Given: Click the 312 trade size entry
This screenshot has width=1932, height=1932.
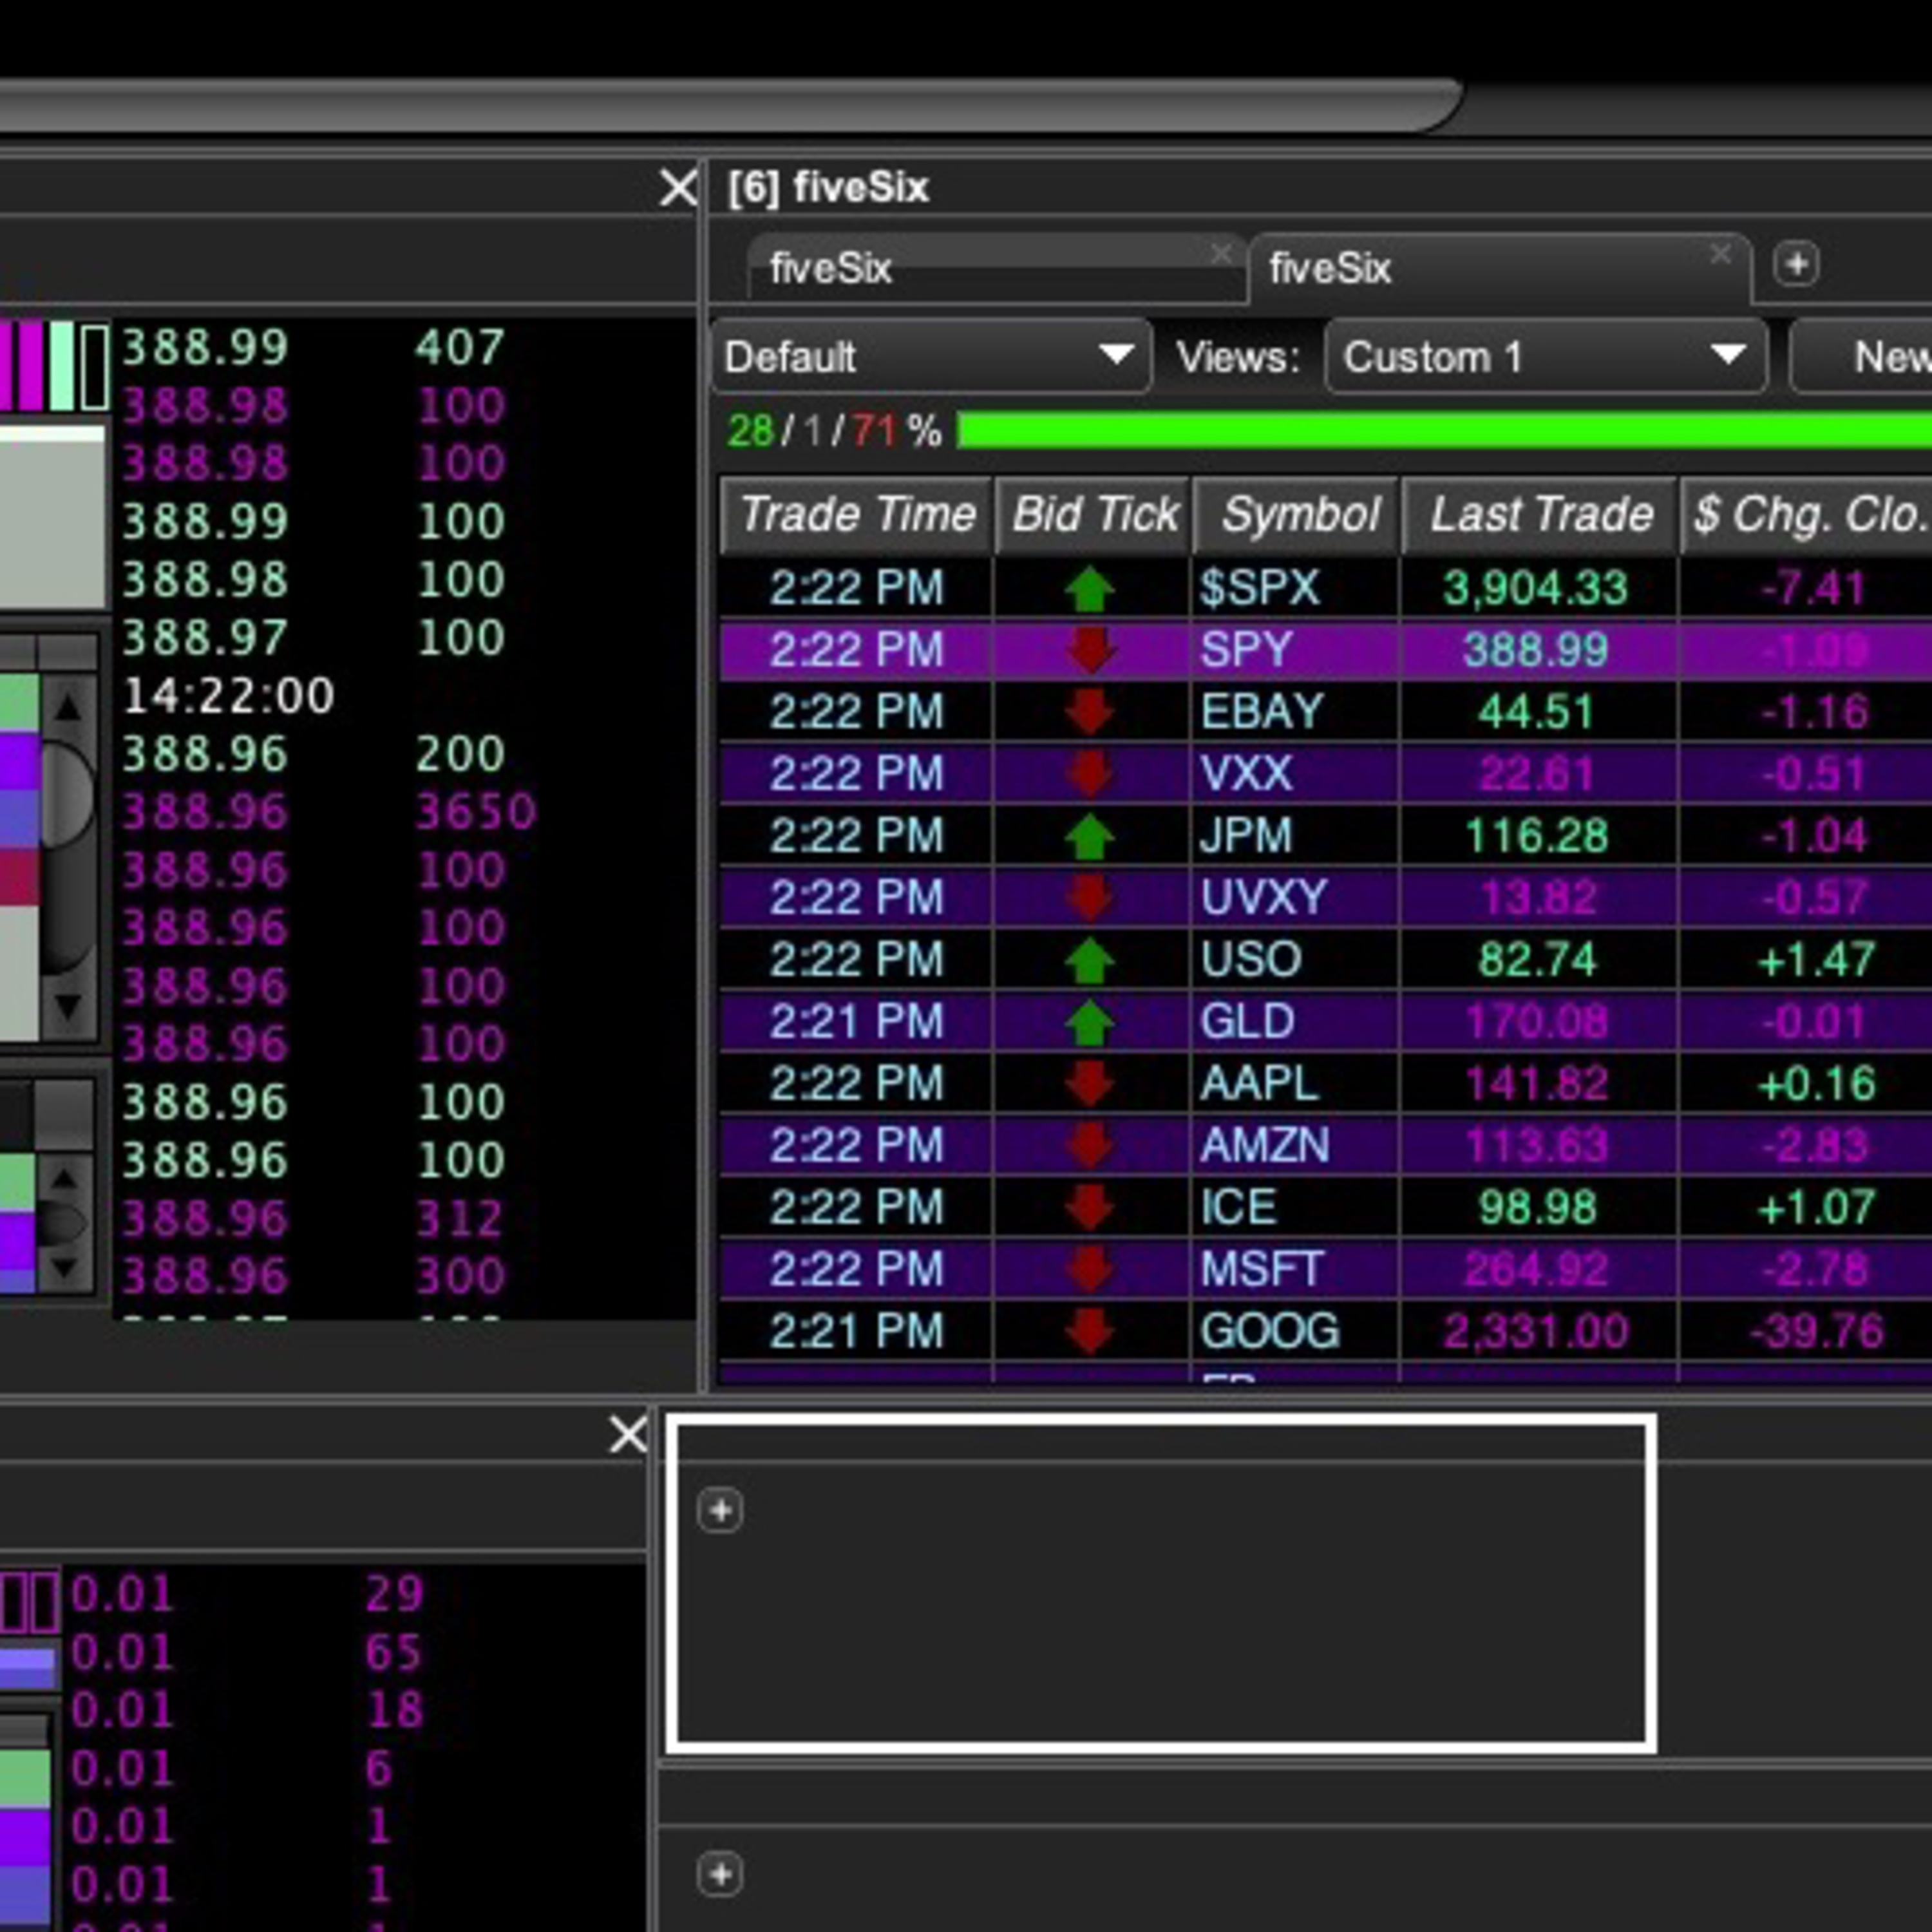Looking at the screenshot, I should coord(460,1218).
